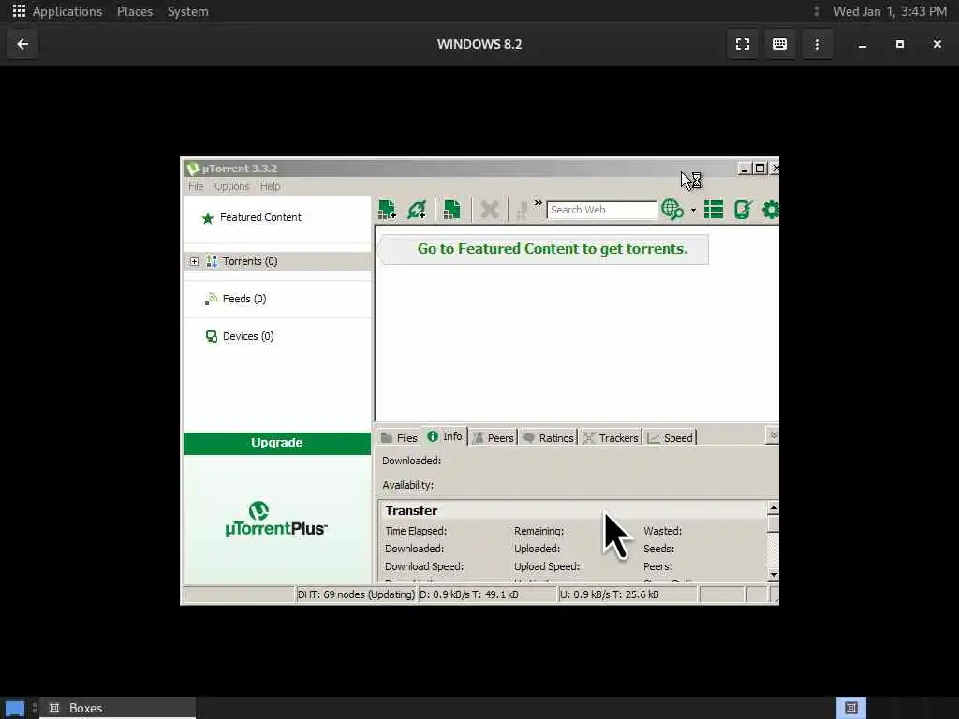Click the 'Time Elapsed:' label
959x719 pixels.
416,532
